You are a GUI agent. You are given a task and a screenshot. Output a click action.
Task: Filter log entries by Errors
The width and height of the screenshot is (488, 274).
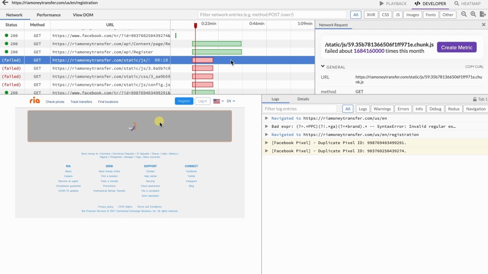point(403,109)
